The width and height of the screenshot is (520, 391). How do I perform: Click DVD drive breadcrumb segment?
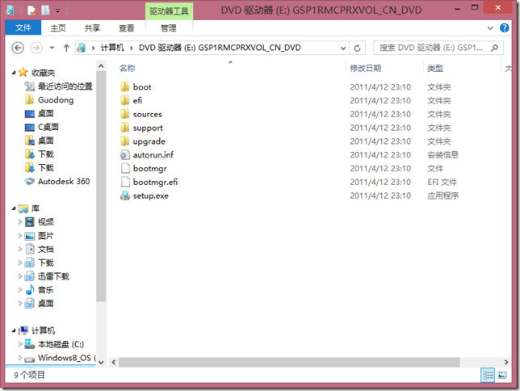pyautogui.click(x=220, y=48)
